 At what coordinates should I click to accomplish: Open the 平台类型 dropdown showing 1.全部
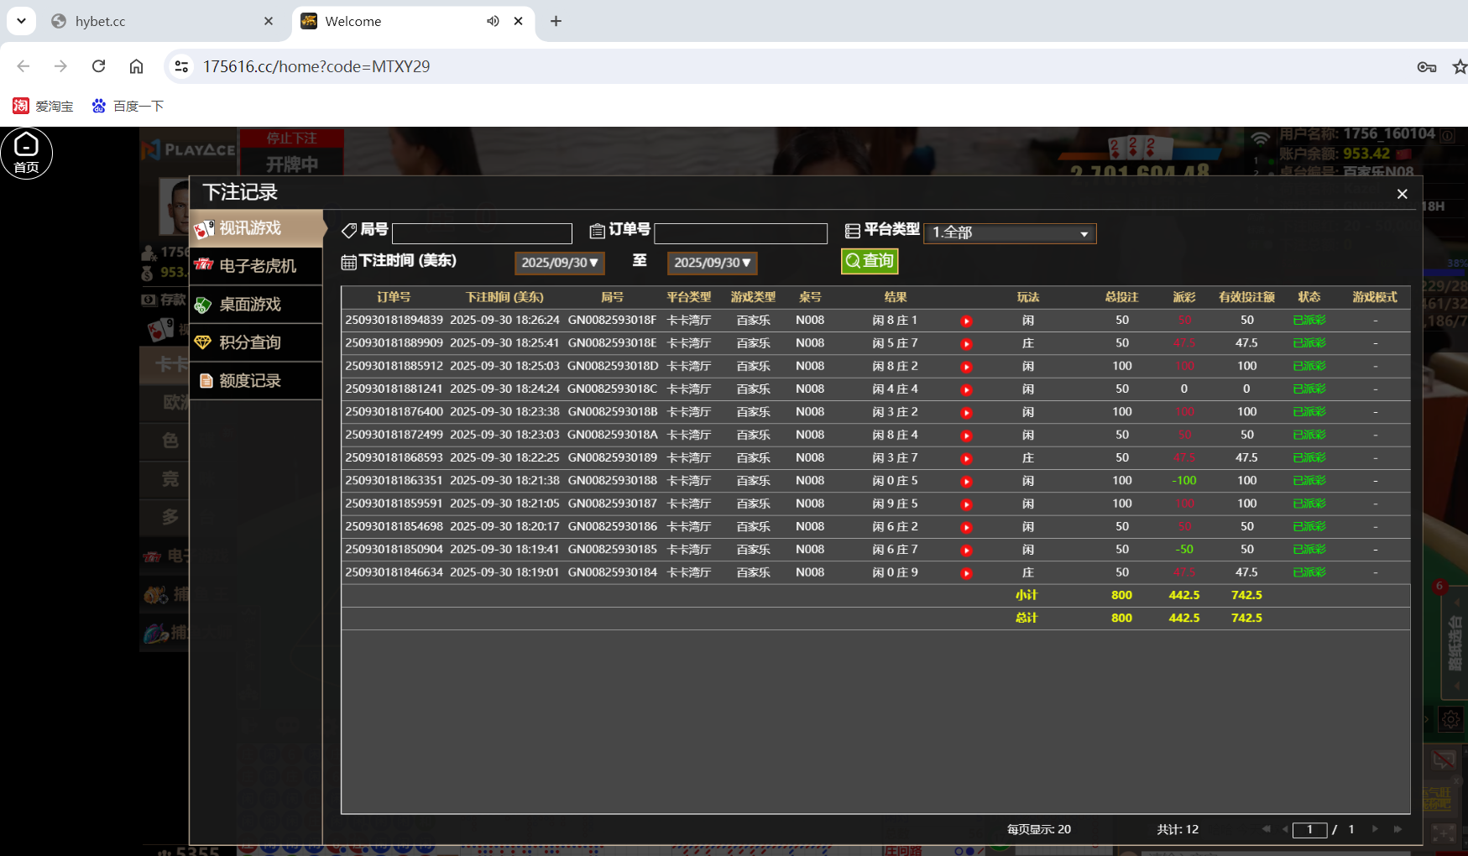pyautogui.click(x=1009, y=232)
